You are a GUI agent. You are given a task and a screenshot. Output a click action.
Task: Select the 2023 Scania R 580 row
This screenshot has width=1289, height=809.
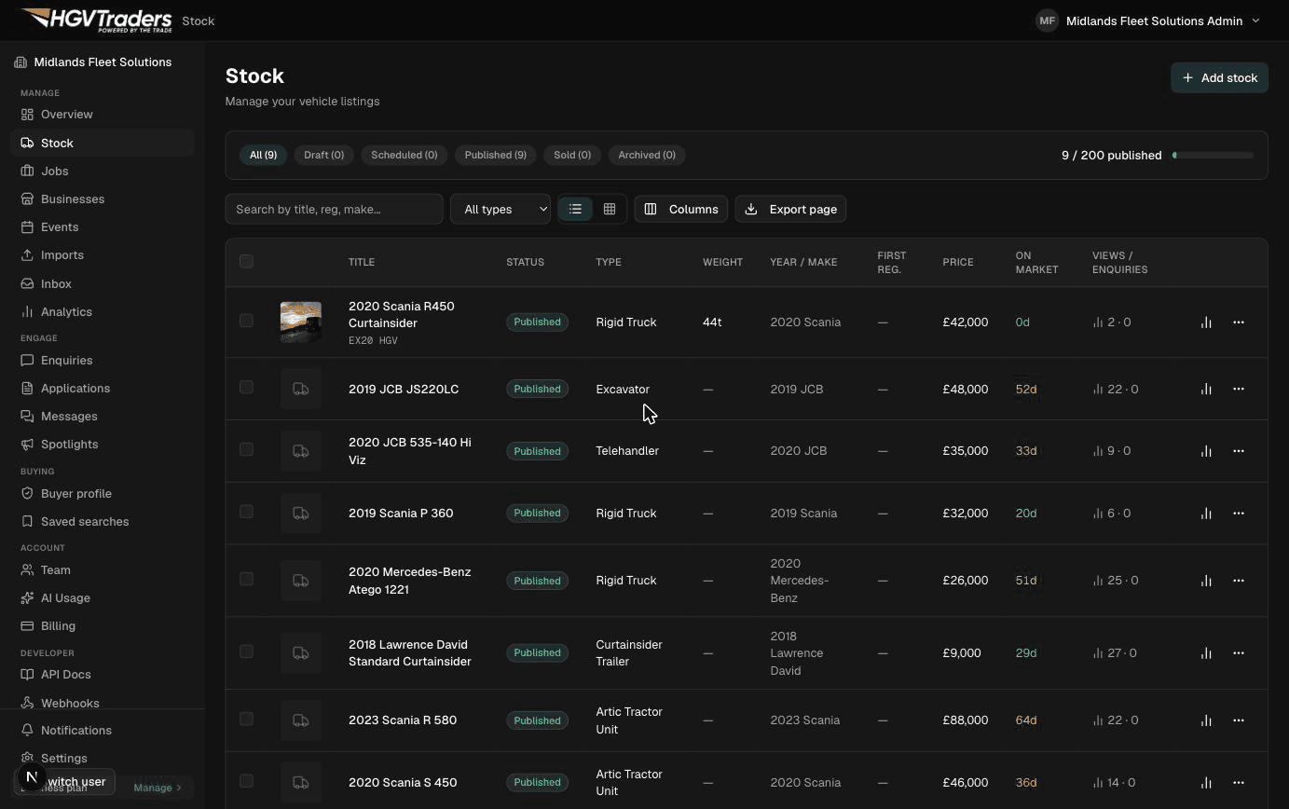[246, 719]
